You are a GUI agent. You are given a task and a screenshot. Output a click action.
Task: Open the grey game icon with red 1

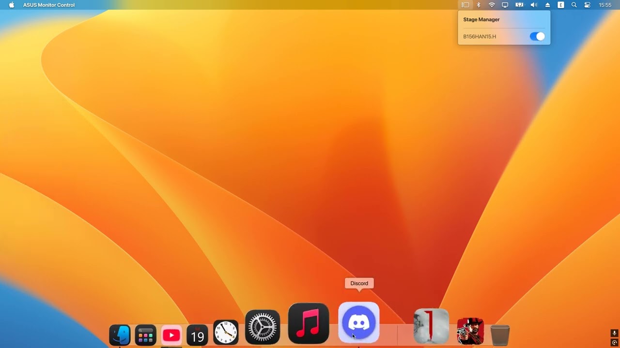[431, 327]
